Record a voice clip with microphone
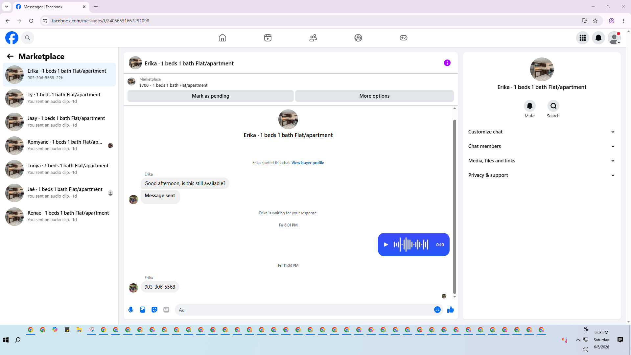This screenshot has height=355, width=631. 131,310
